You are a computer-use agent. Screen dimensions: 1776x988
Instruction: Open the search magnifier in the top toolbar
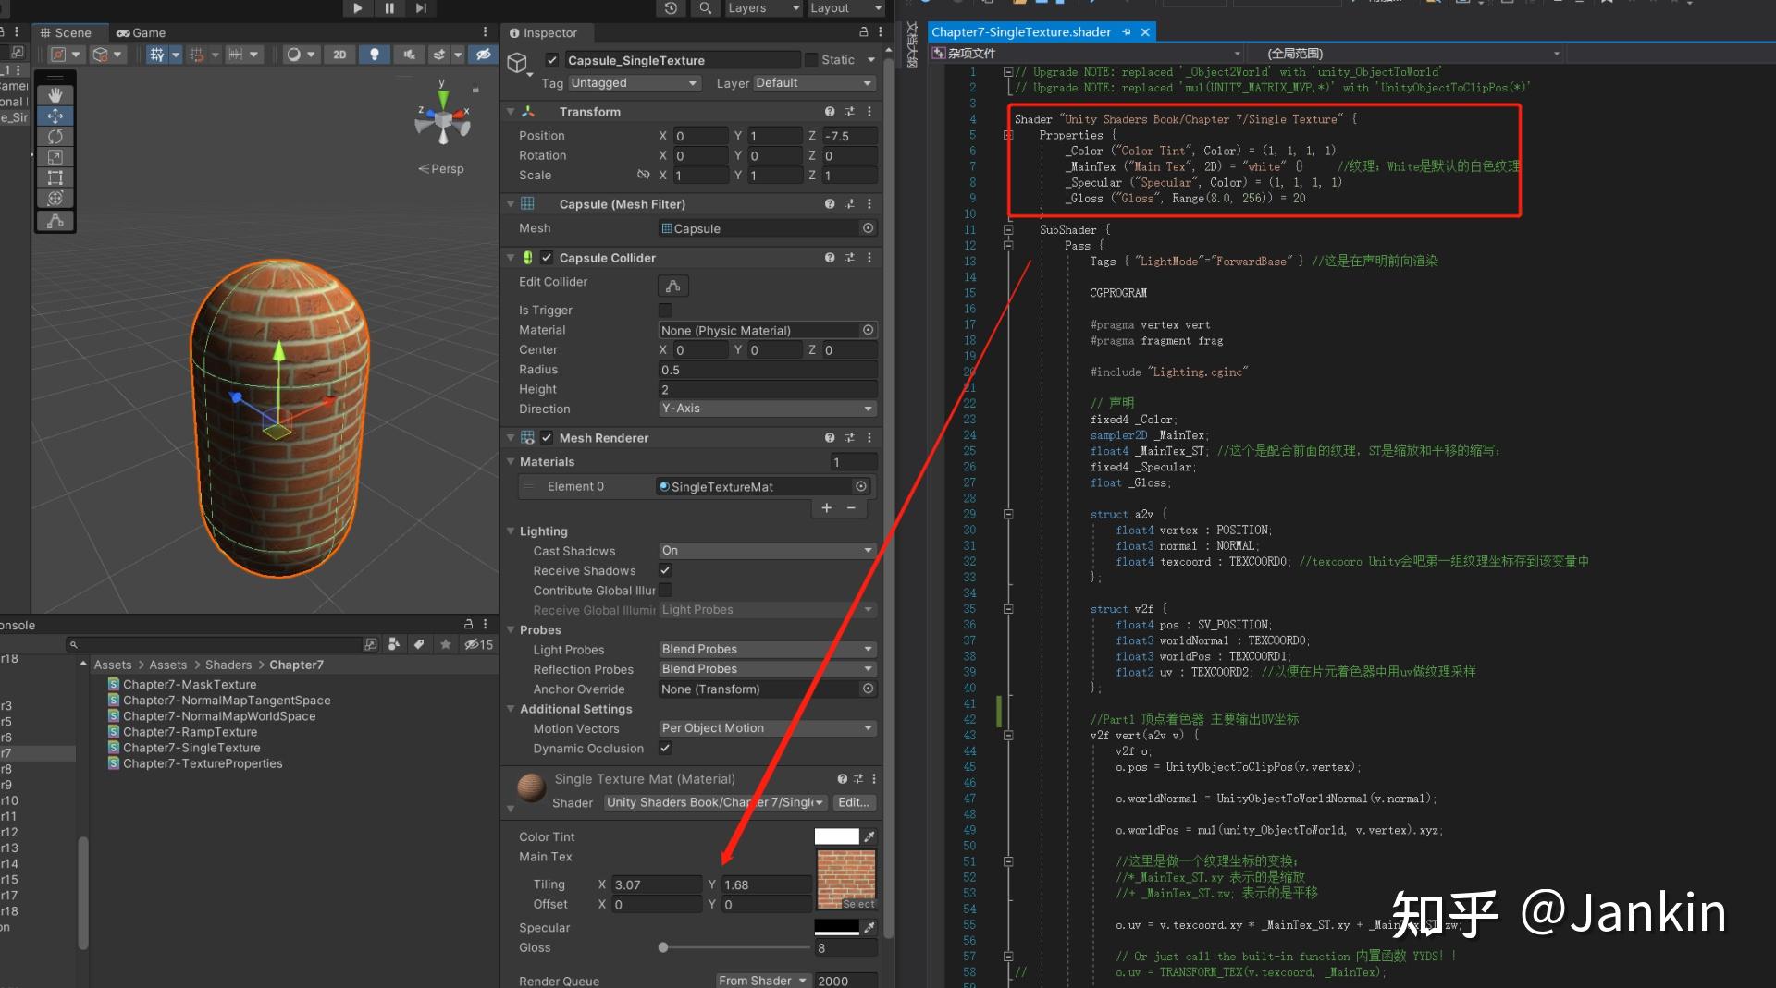click(704, 8)
